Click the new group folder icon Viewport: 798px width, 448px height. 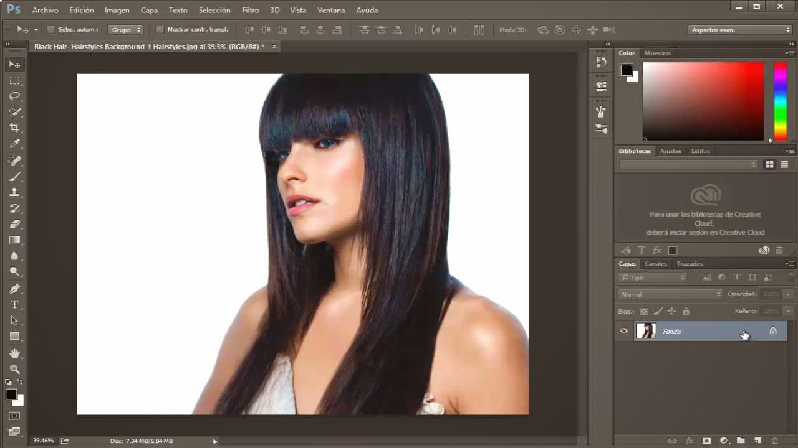tap(741, 441)
